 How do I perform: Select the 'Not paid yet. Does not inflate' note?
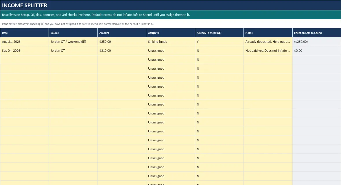tap(268, 51)
